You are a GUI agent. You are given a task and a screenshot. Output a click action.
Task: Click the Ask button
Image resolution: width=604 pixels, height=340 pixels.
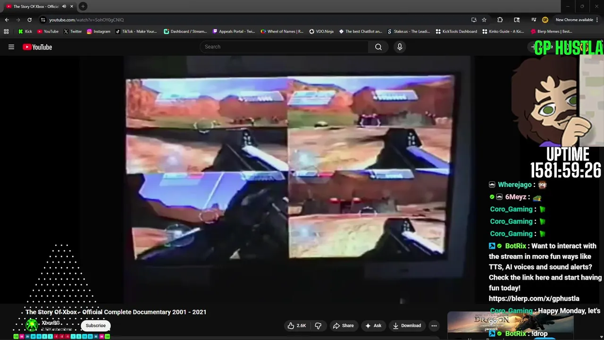click(x=373, y=325)
